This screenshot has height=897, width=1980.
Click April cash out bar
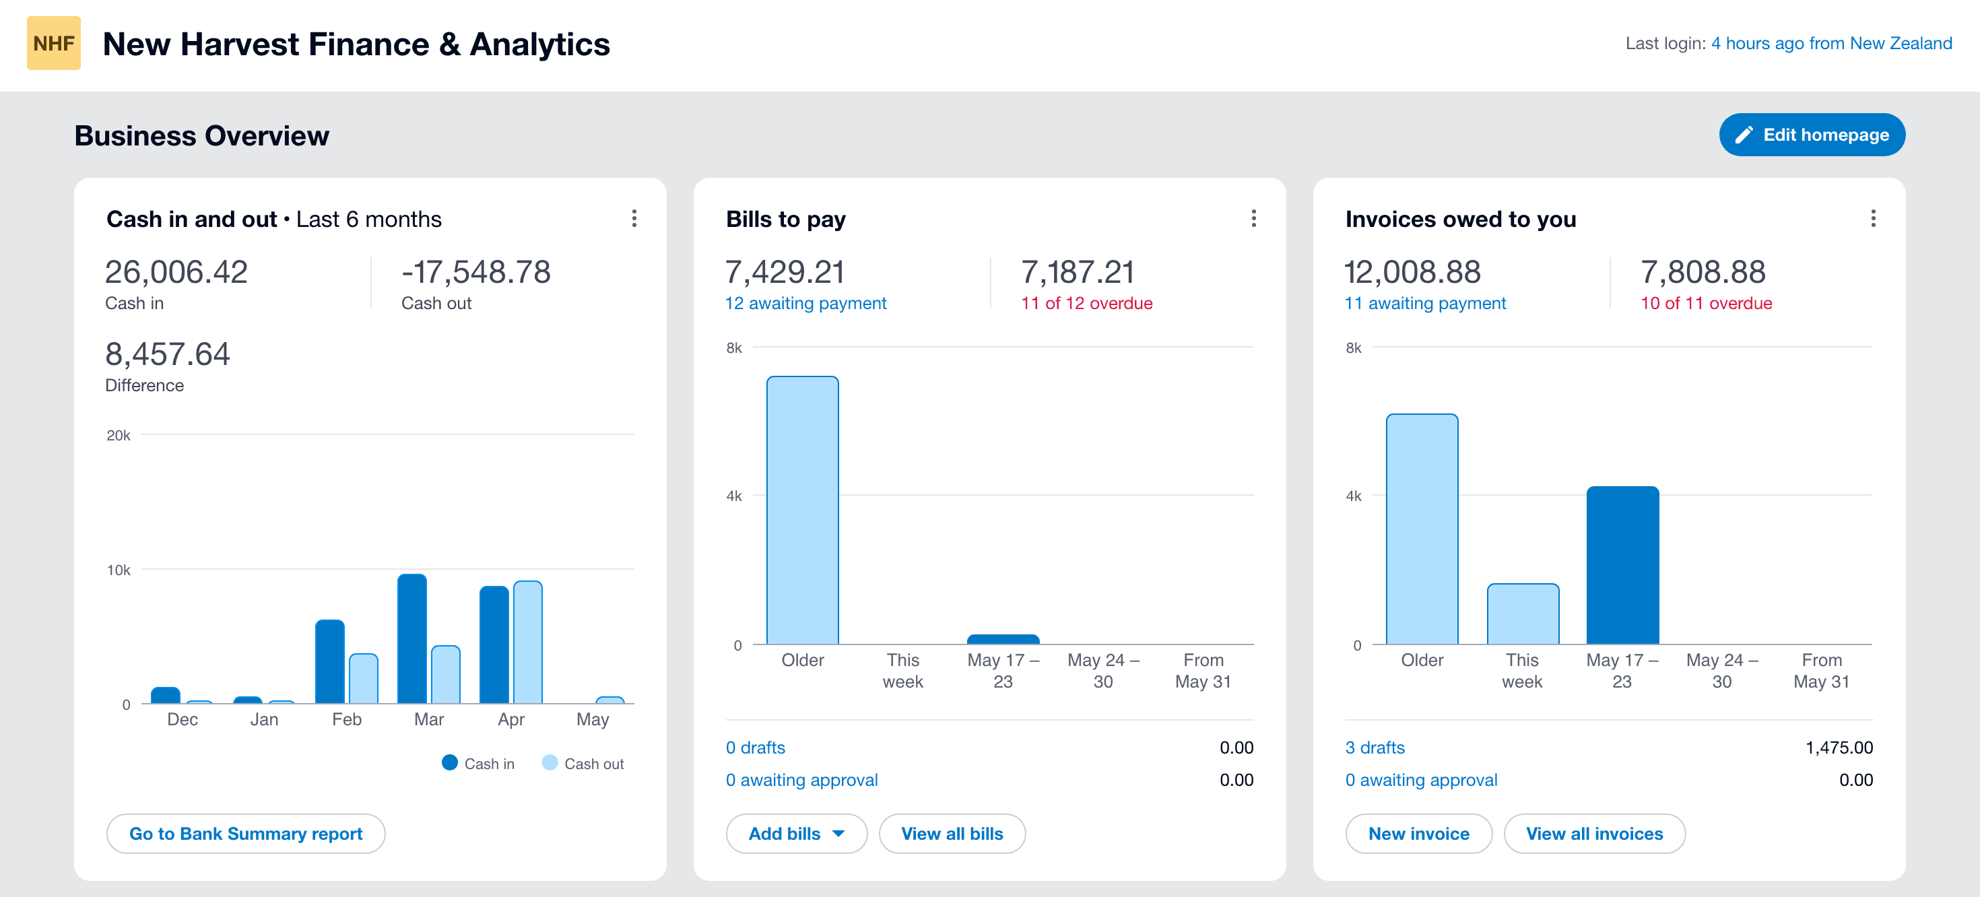tap(528, 642)
